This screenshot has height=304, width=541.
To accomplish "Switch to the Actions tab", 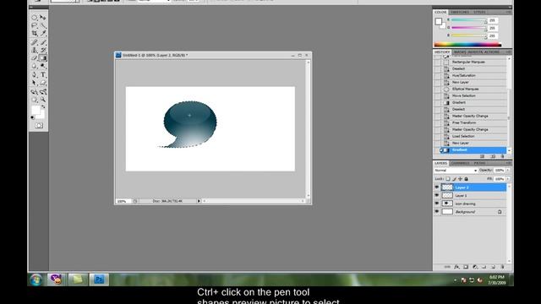I will pyautogui.click(x=492, y=52).
